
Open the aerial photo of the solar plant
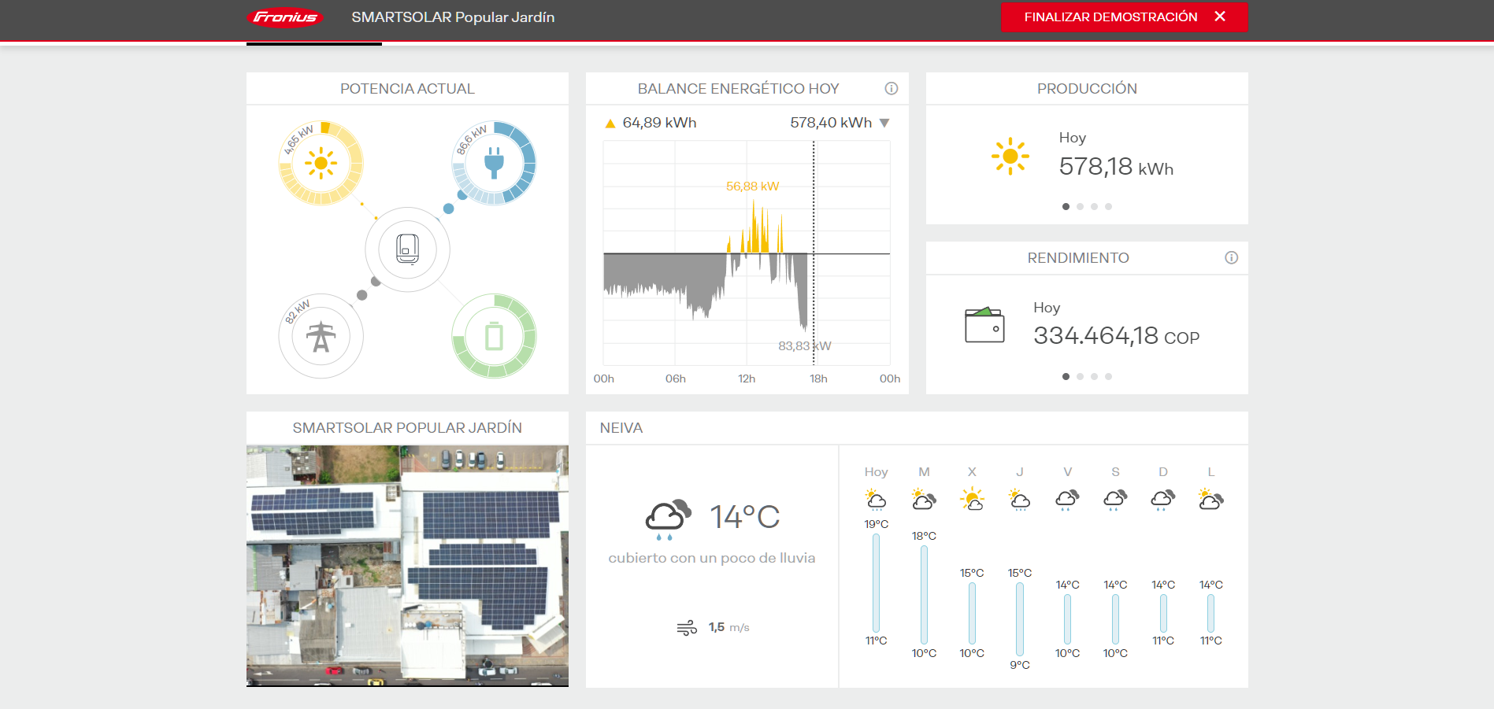coord(407,566)
